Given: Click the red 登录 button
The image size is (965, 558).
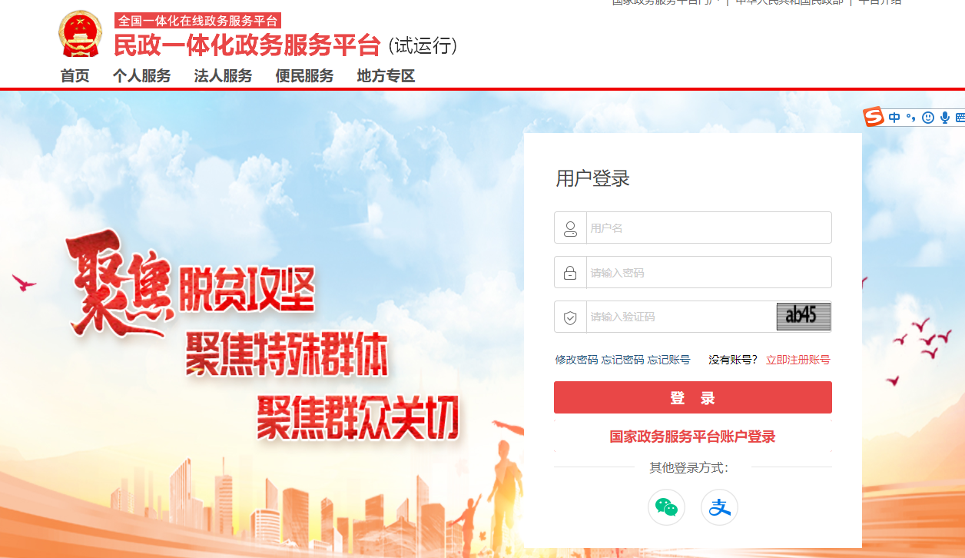Looking at the screenshot, I should pyautogui.click(x=693, y=397).
